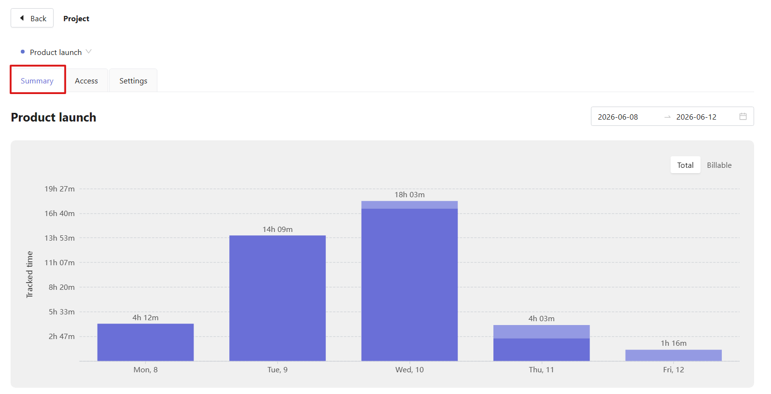771x394 pixels.
Task: Click the arrow between the date fields
Action: tap(667, 117)
